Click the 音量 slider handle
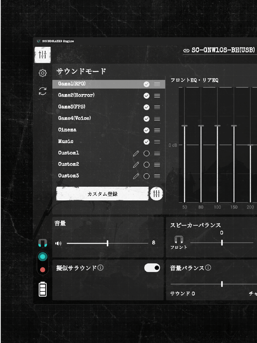 tap(107, 243)
